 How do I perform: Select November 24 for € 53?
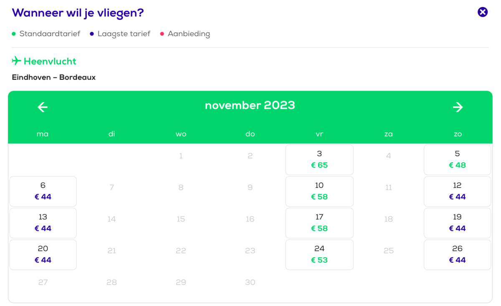coord(319,254)
